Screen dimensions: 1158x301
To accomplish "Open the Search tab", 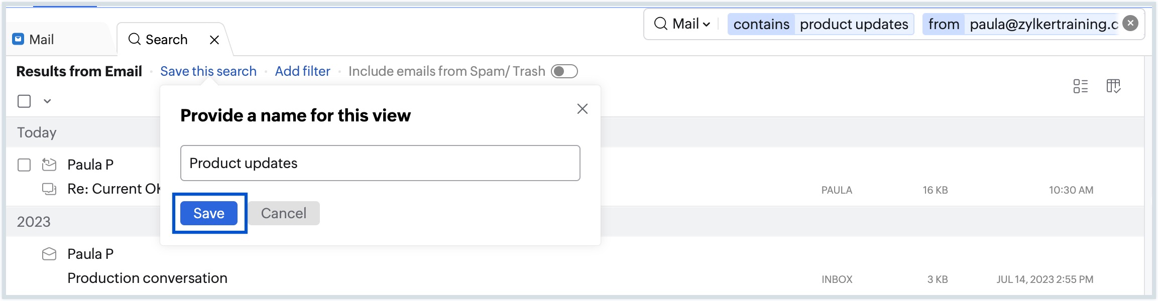I will [x=166, y=39].
